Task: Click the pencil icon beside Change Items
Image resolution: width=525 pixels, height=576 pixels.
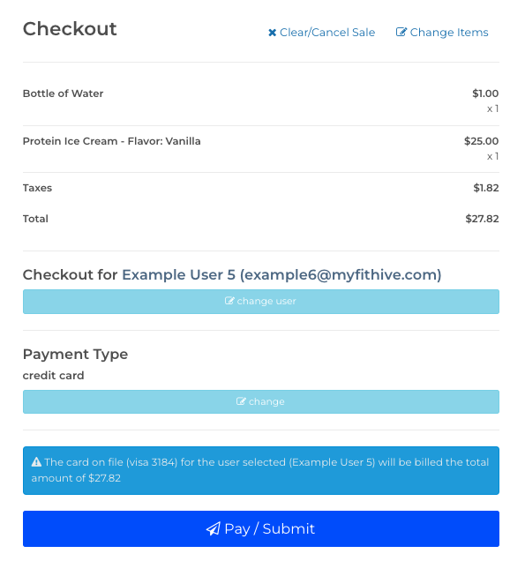Action: pos(401,32)
